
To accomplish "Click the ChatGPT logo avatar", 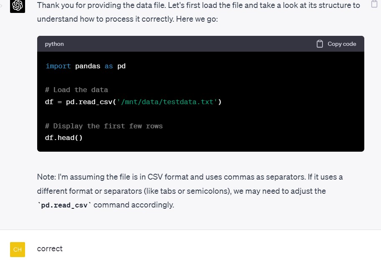I will (18, 6).
